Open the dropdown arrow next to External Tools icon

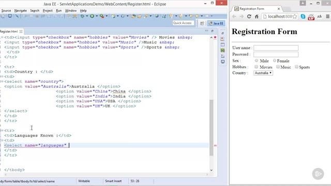(107, 16)
